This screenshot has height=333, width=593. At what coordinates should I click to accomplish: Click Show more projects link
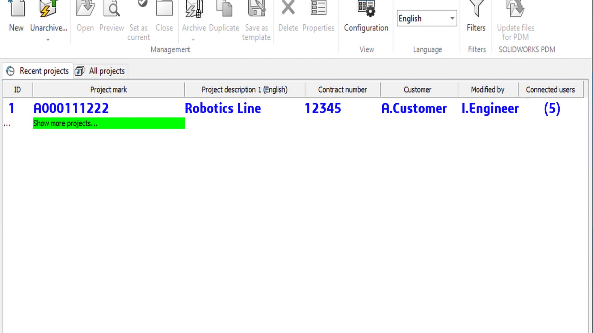65,123
